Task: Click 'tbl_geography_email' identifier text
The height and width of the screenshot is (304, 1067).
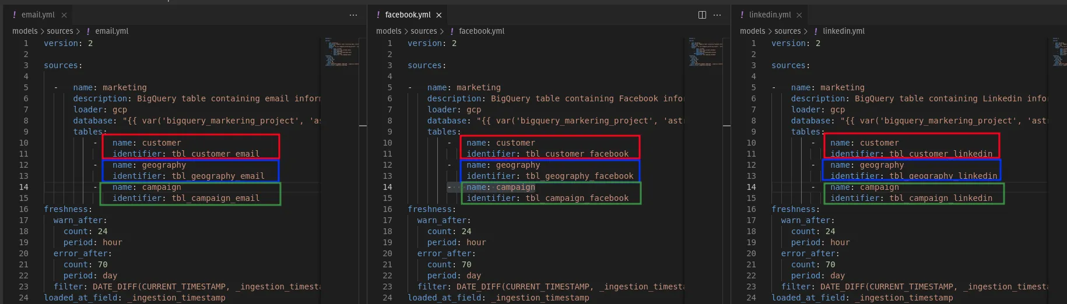Action: tap(217, 176)
